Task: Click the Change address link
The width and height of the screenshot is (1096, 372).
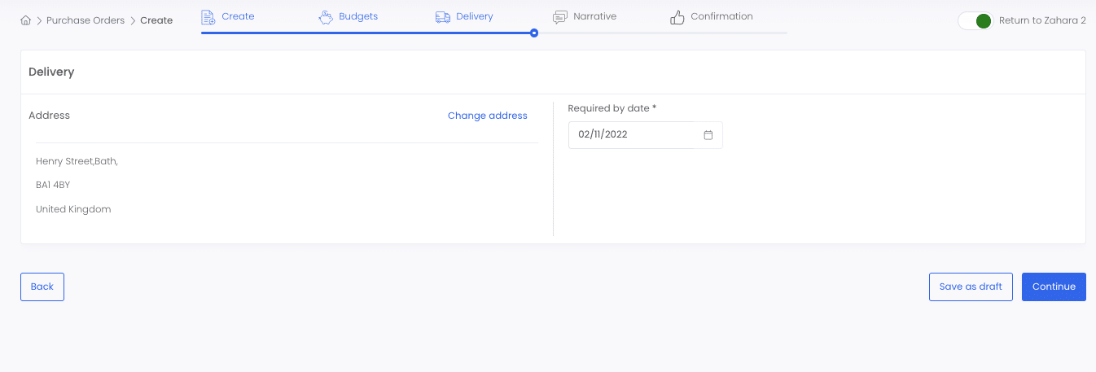Action: [x=488, y=116]
